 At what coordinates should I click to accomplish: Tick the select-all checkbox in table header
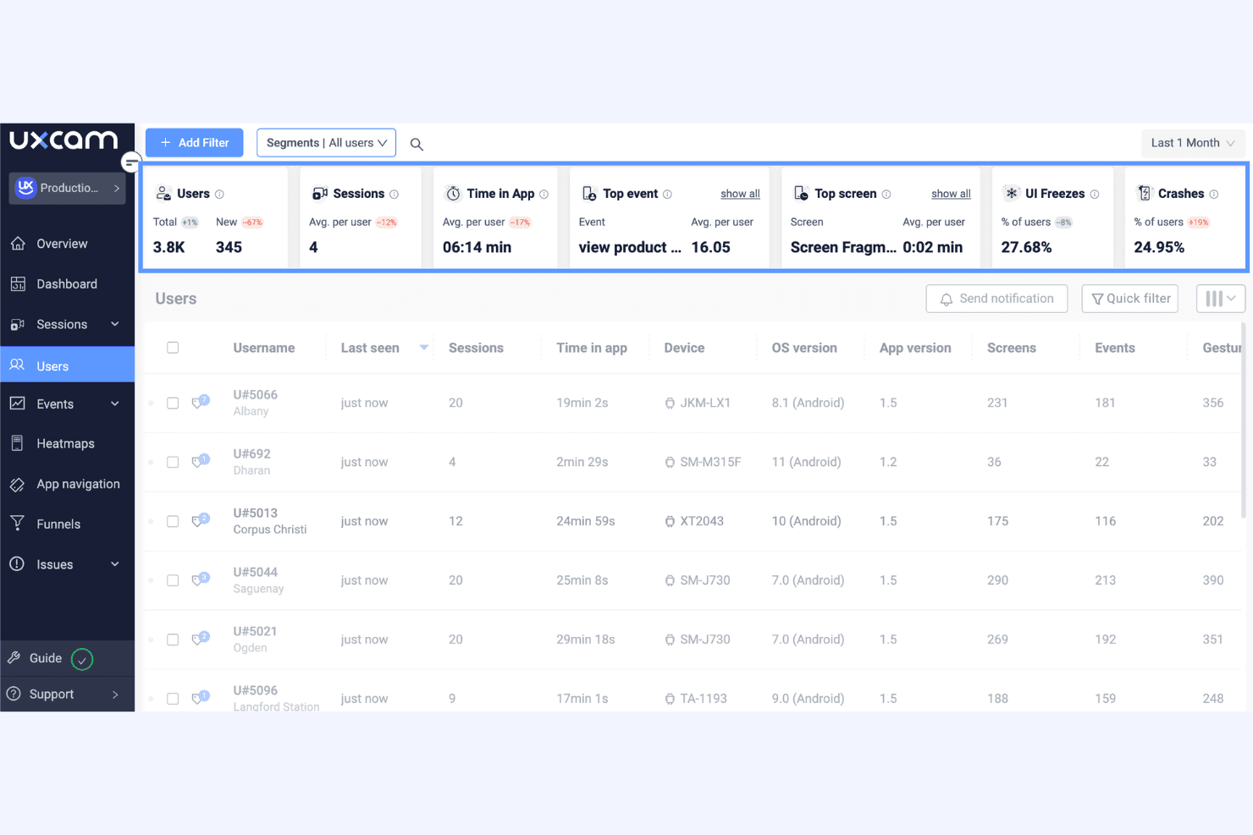173,348
